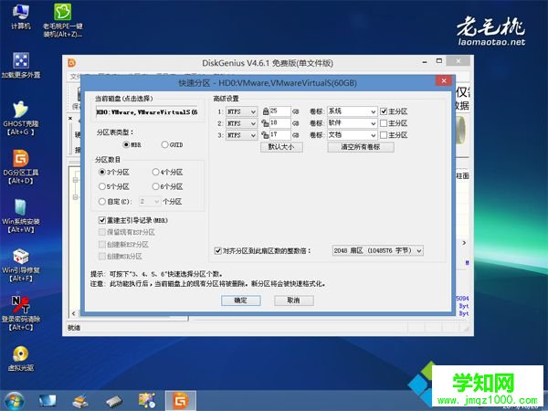Open custom partition count dropdown
This screenshot has height=411, width=548.
point(150,202)
